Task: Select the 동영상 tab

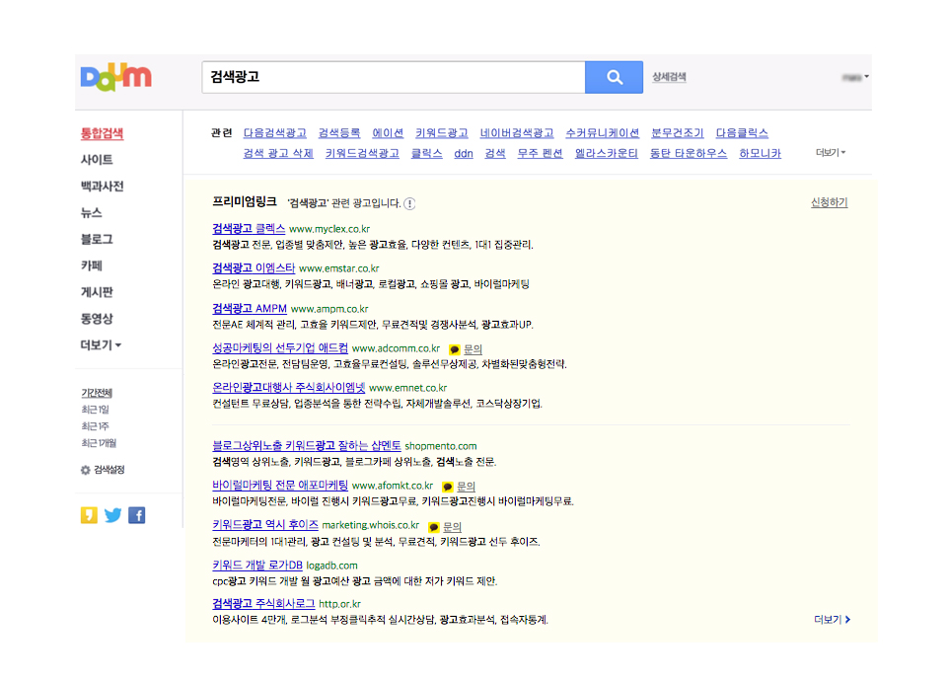Action: [97, 319]
